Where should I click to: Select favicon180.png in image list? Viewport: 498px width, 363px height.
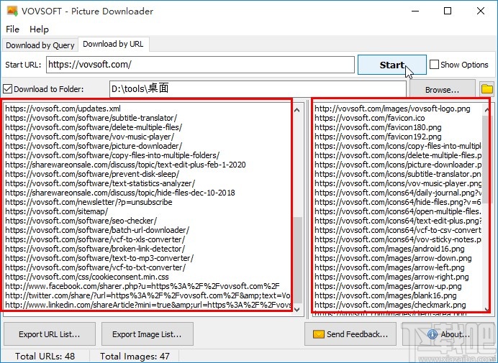[x=378, y=127]
